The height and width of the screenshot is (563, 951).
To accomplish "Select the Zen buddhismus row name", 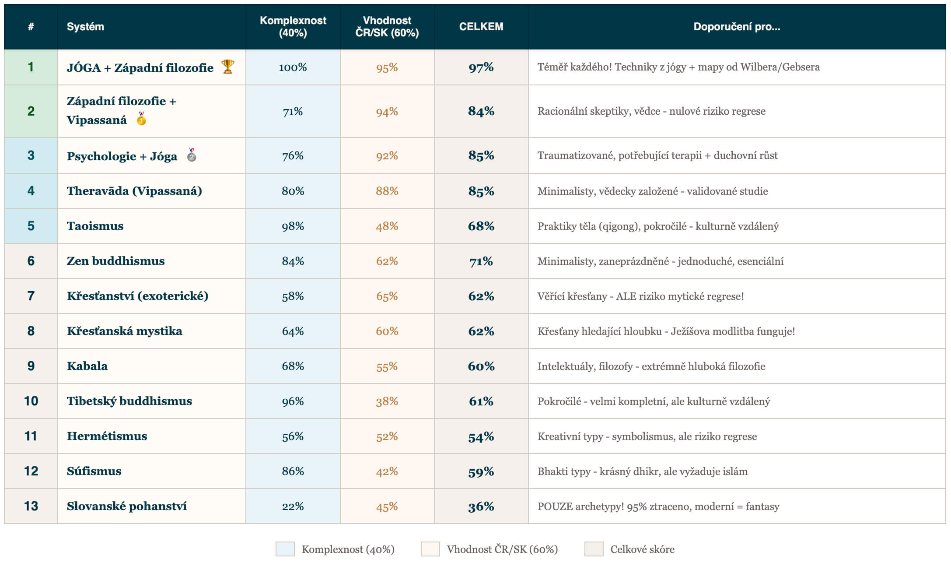I will click(x=115, y=261).
